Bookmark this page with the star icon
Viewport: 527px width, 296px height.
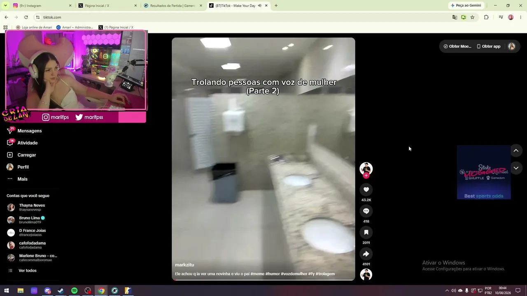pyautogui.click(x=472, y=17)
